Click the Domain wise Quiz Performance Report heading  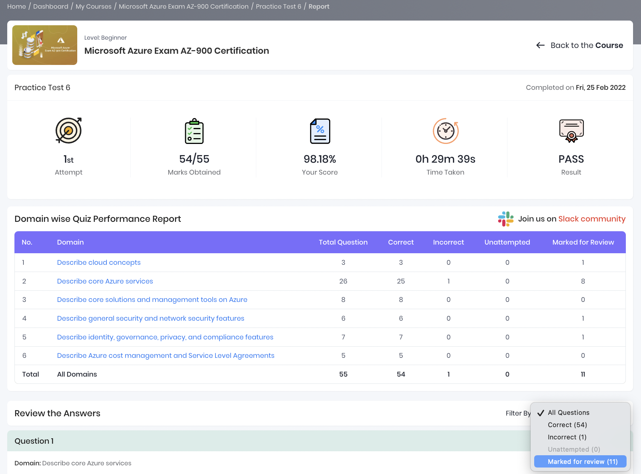98,219
